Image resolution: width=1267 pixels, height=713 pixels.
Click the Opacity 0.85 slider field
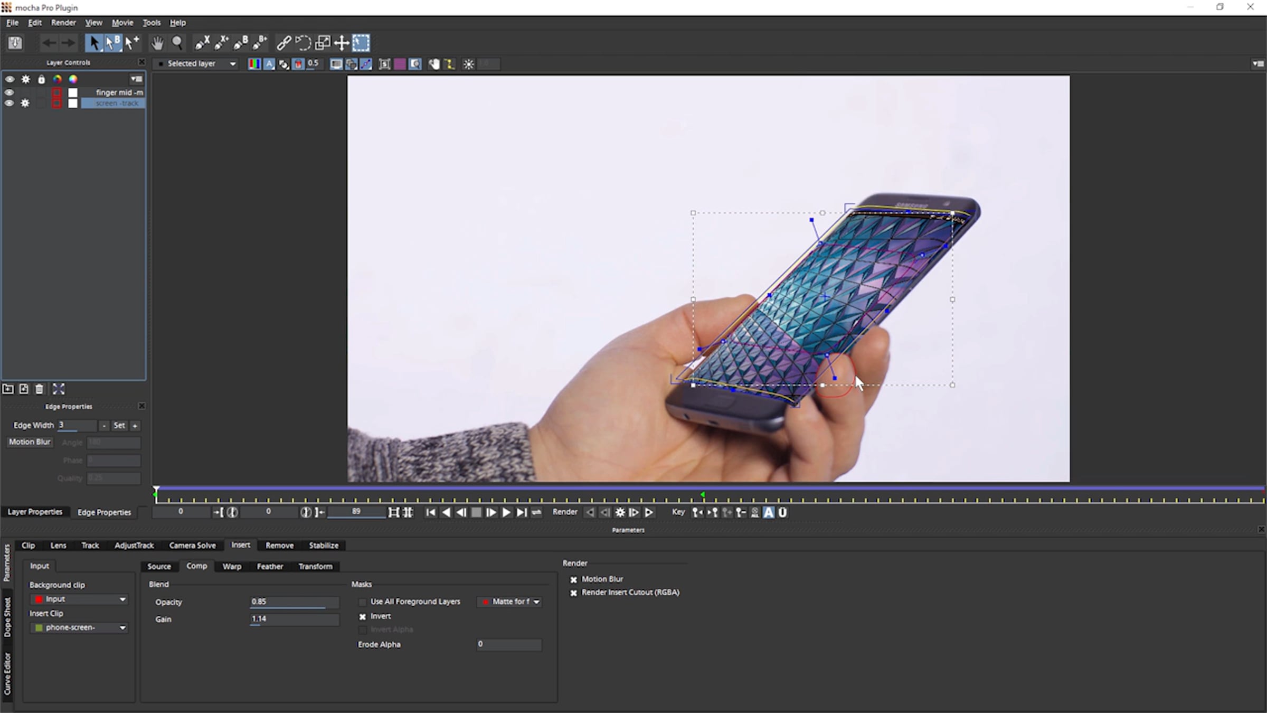tap(294, 602)
